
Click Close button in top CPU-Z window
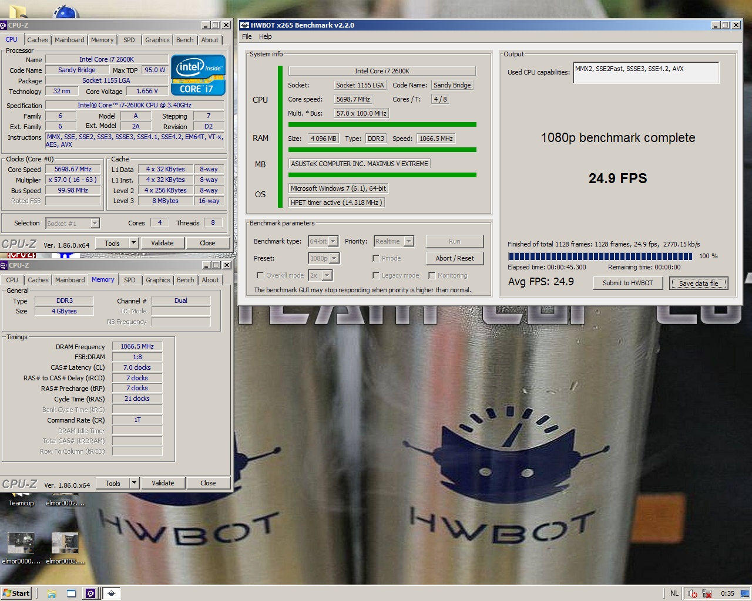pyautogui.click(x=207, y=243)
